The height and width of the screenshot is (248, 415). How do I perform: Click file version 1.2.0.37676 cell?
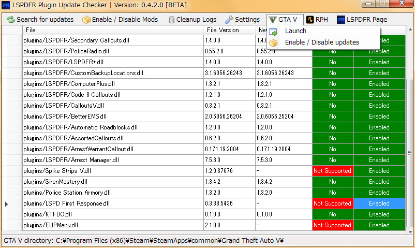[229, 171]
